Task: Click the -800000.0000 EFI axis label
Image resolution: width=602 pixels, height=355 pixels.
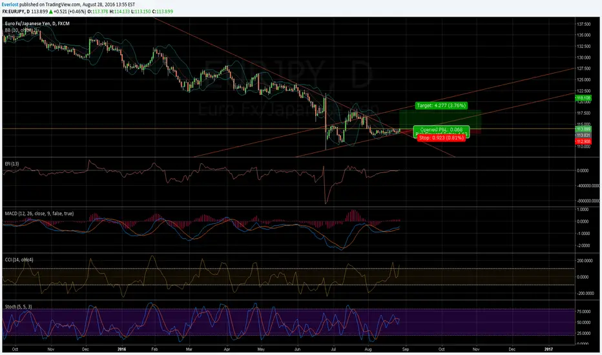Action: click(x=588, y=201)
